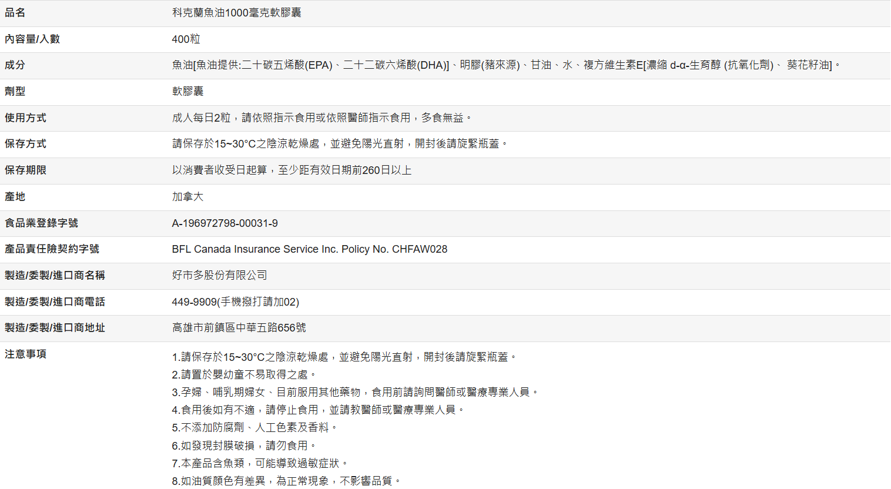Click the importer name 好市多股份有限公司
891x489 pixels.
(219, 276)
